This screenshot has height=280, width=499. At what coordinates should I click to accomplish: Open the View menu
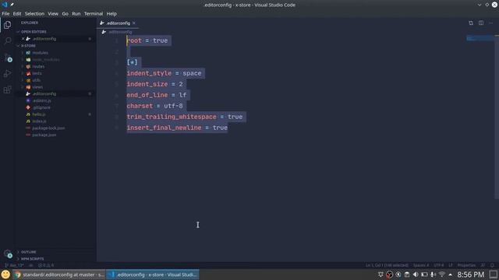click(53, 14)
